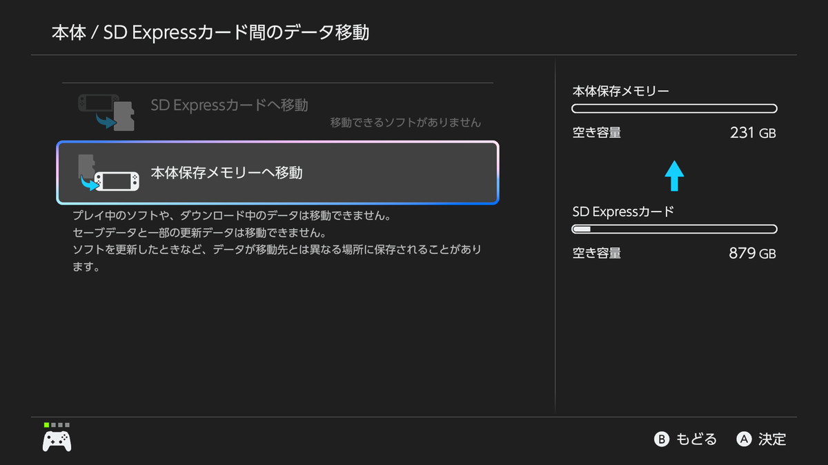Click the 移動できるソフトがありません message

pyautogui.click(x=405, y=123)
